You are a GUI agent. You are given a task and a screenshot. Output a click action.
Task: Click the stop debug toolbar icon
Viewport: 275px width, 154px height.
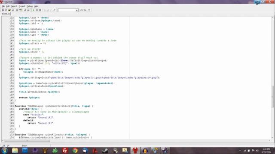[40, 10]
